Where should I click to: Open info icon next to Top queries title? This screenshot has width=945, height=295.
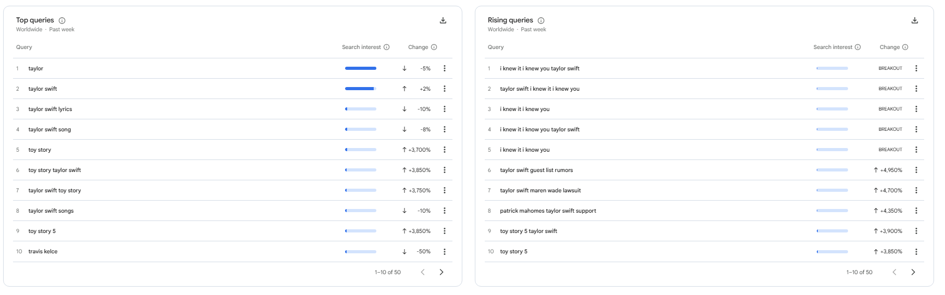[62, 21]
